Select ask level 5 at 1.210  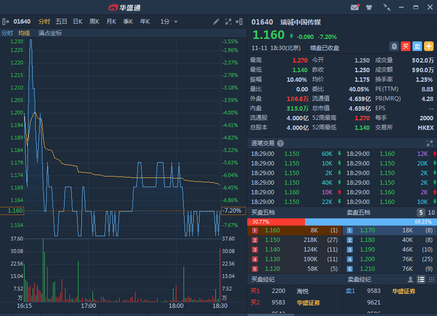pos(390,269)
